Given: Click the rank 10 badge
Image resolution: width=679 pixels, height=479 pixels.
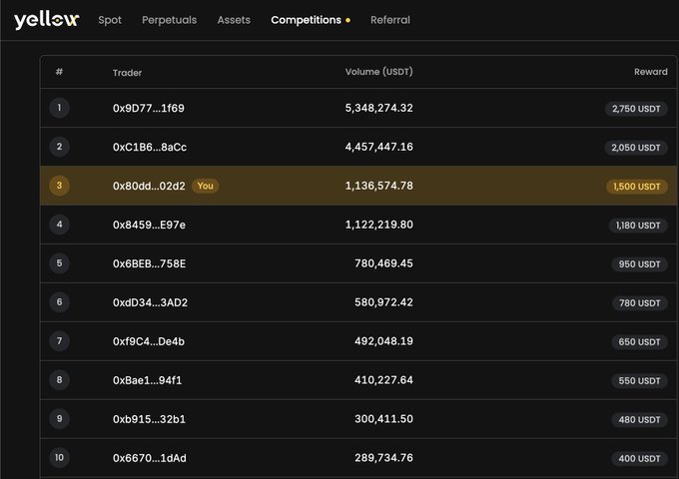Looking at the screenshot, I should pyautogui.click(x=59, y=458).
